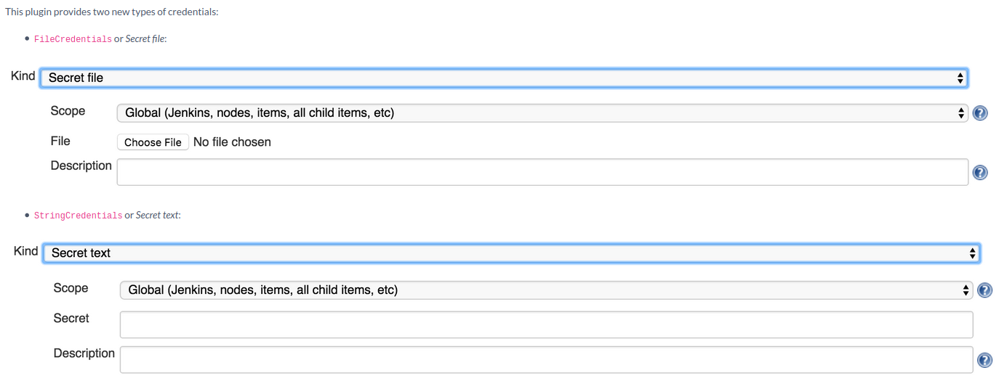Open the Kind dropdown showing Secret file
Image resolution: width=1002 pixels, height=381 pixels.
(x=503, y=78)
